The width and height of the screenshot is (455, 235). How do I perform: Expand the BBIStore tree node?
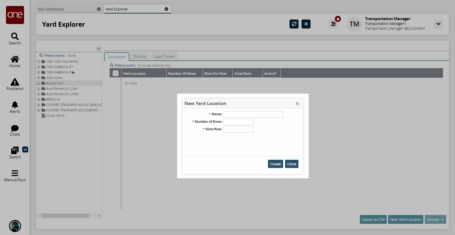38,99
